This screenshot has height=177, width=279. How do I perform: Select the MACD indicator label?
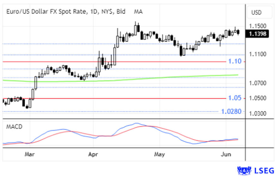[x=14, y=127]
